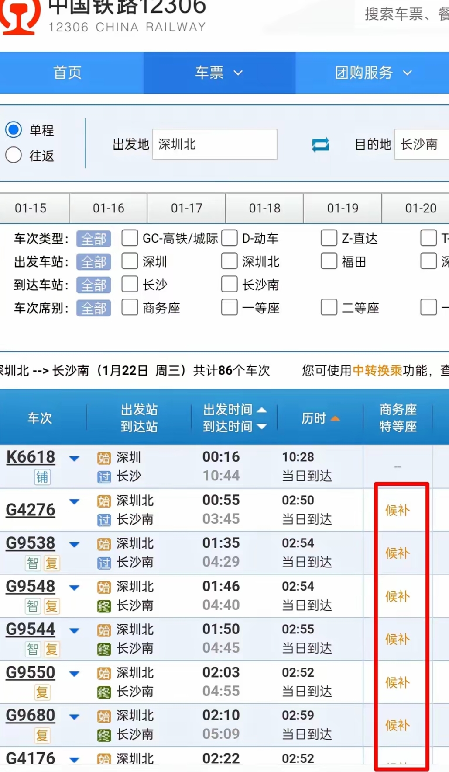Viewport: 449px width, 772px height.
Task: Click the search box 搜索车票
Action: [x=402, y=14]
